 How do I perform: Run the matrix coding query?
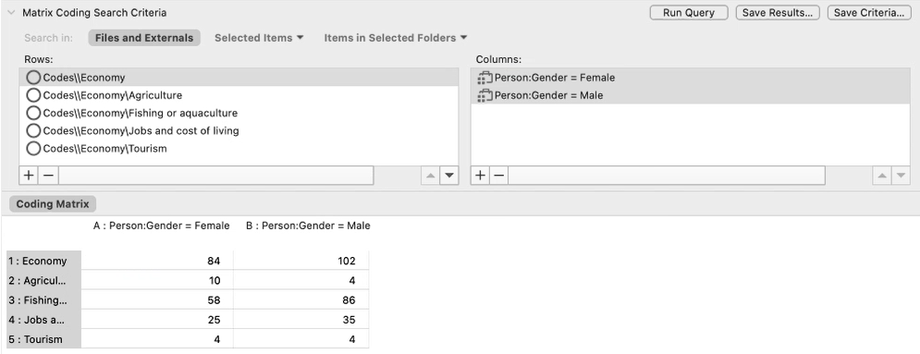689,12
